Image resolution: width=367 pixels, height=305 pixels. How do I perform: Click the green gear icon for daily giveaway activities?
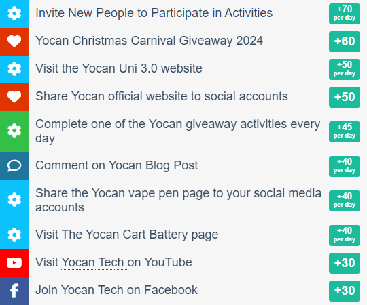pyautogui.click(x=14, y=130)
